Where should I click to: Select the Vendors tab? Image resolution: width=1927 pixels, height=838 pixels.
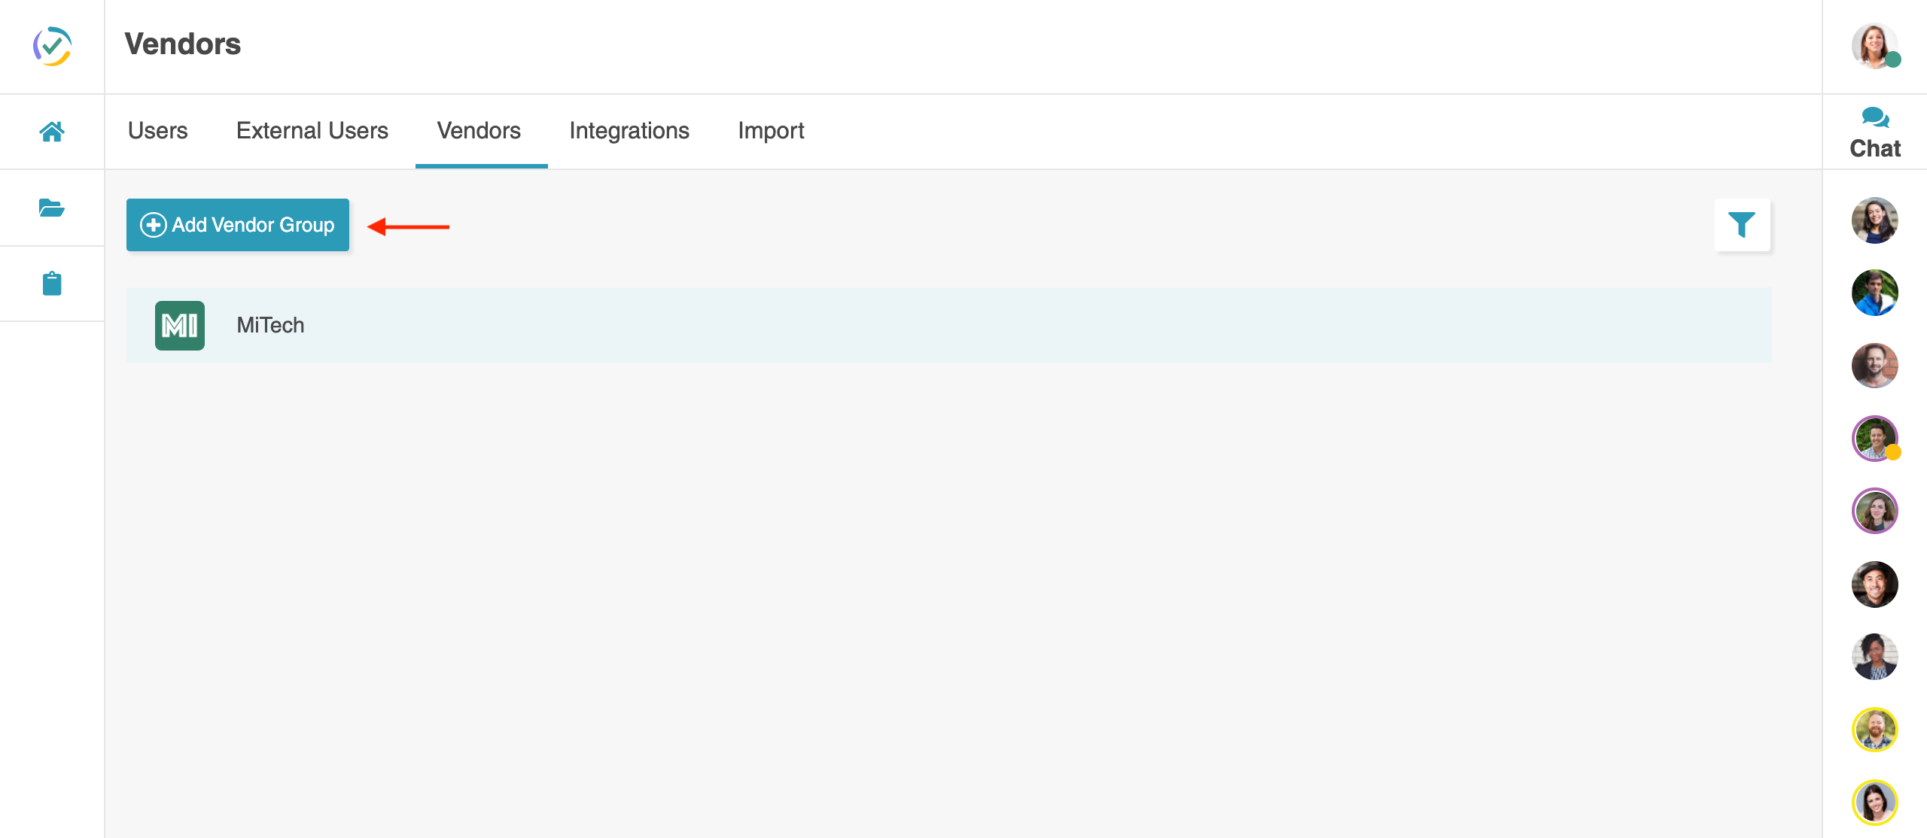point(479,131)
